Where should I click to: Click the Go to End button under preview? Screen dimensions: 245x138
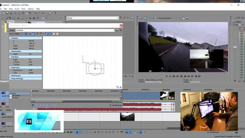click(192, 76)
